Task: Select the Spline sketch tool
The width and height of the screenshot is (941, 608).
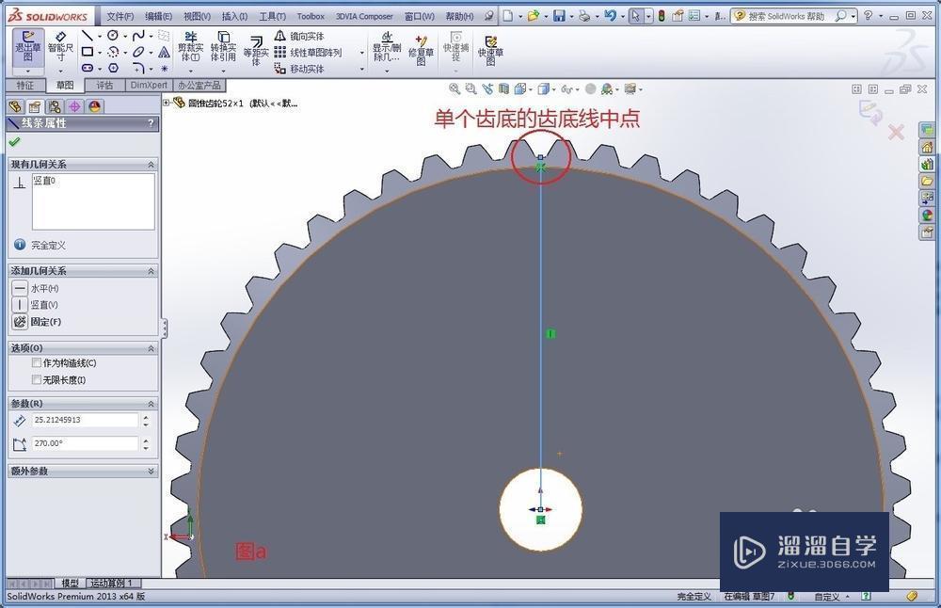Action: click(138, 36)
